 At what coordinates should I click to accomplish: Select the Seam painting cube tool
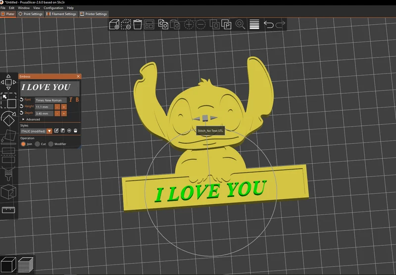[x=8, y=192]
